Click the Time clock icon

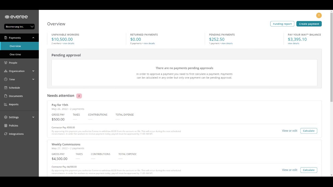point(6,79)
